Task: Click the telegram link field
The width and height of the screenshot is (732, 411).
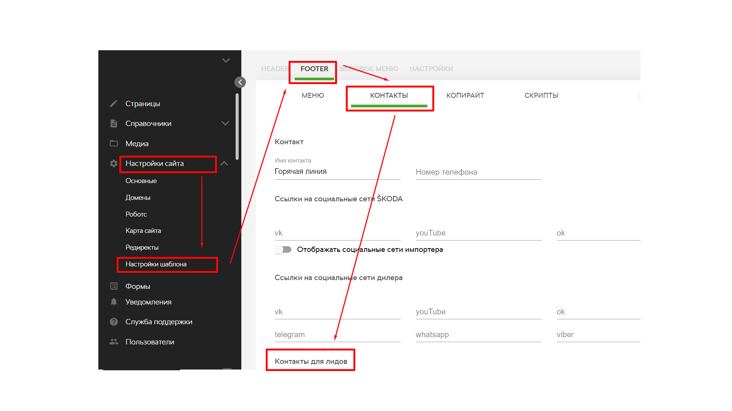Action: click(337, 335)
